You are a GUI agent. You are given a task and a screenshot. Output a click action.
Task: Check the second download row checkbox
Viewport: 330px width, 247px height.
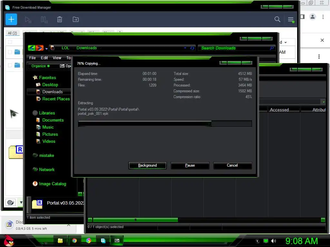[x=10, y=65]
